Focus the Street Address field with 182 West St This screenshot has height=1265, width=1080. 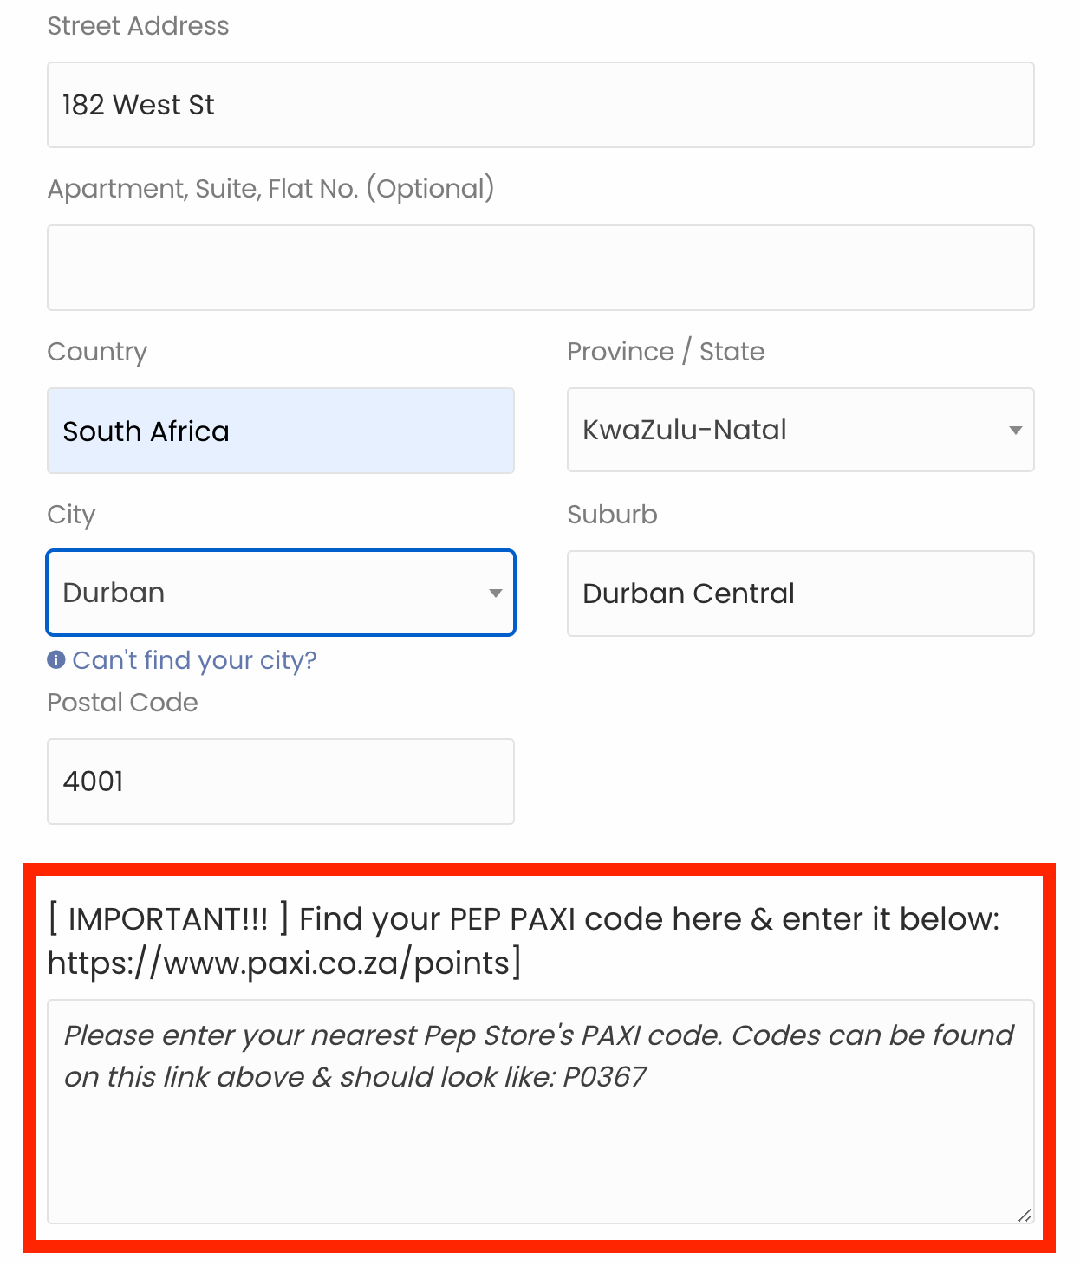(x=540, y=105)
